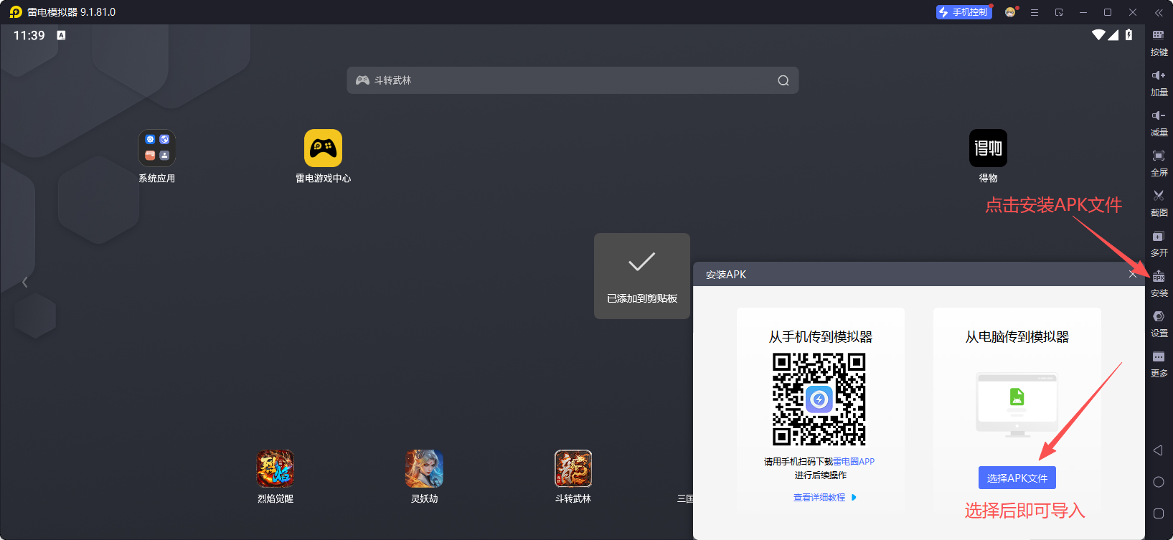Open the 多开 multi-instance manager
The image size is (1173, 540).
pos(1159,242)
